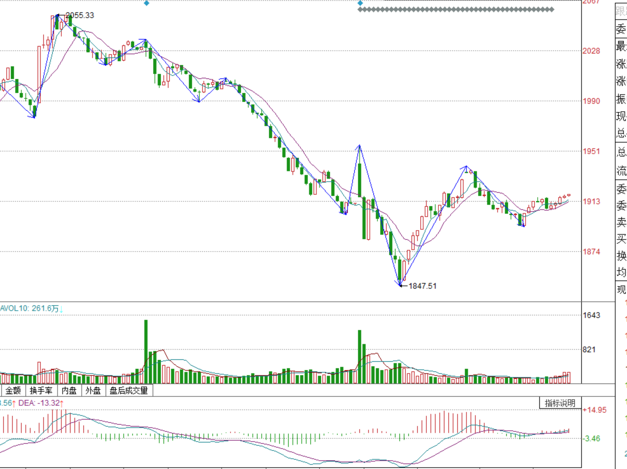Click the left blue diamond marker above chart
The image size is (627, 469).
146,3
